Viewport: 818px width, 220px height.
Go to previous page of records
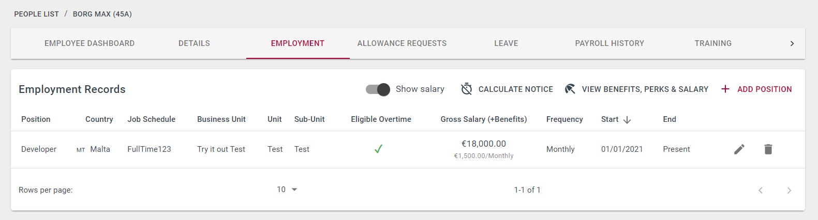pyautogui.click(x=761, y=190)
